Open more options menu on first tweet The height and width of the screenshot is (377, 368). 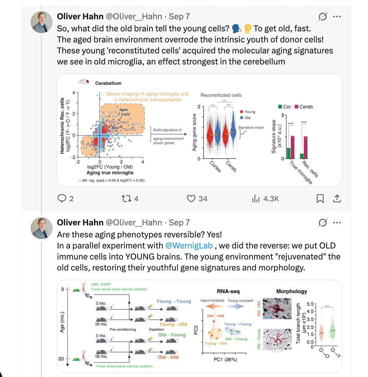coord(337,17)
